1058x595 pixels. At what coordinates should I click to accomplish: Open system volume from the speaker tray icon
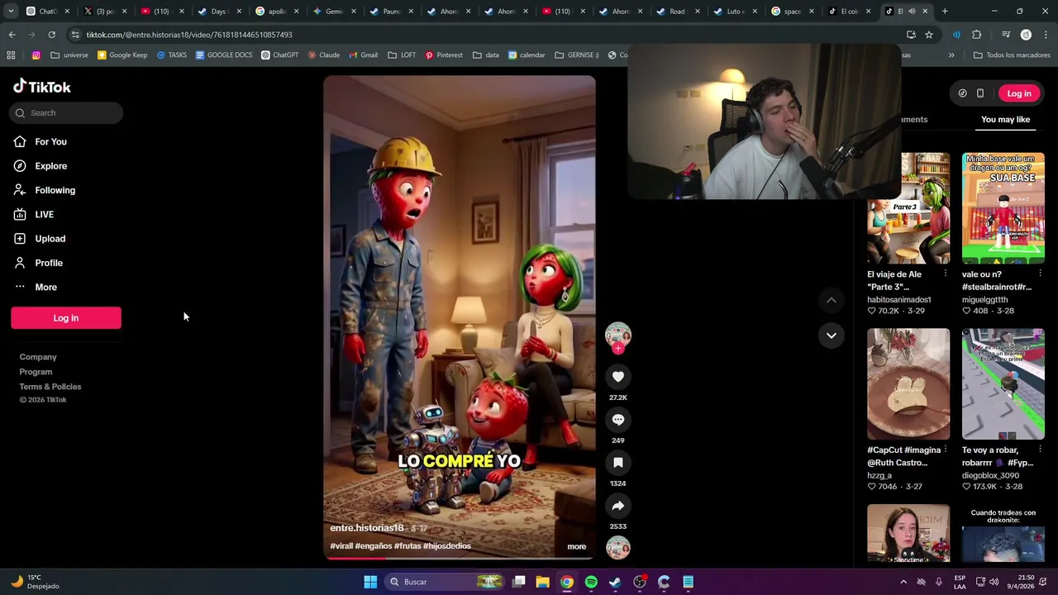994,582
